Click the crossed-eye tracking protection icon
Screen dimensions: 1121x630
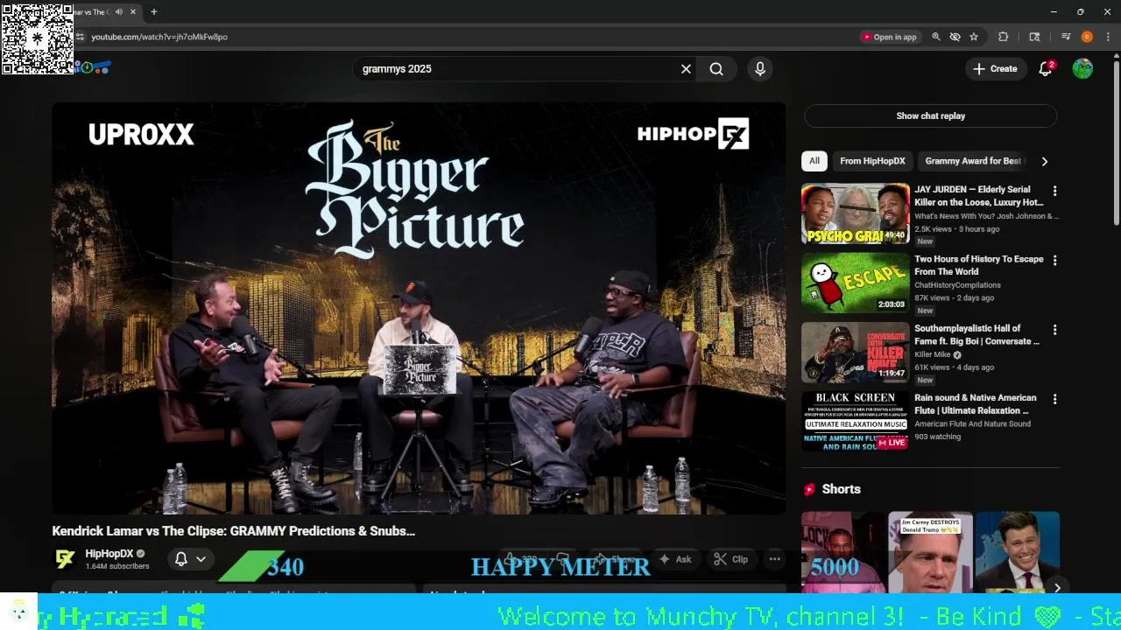coord(955,37)
